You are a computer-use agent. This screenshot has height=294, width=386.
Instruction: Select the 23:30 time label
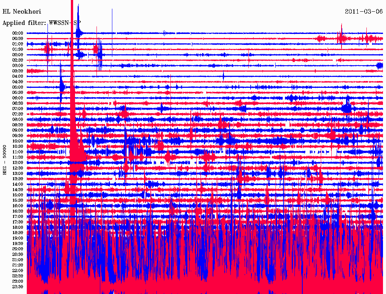[18, 287]
